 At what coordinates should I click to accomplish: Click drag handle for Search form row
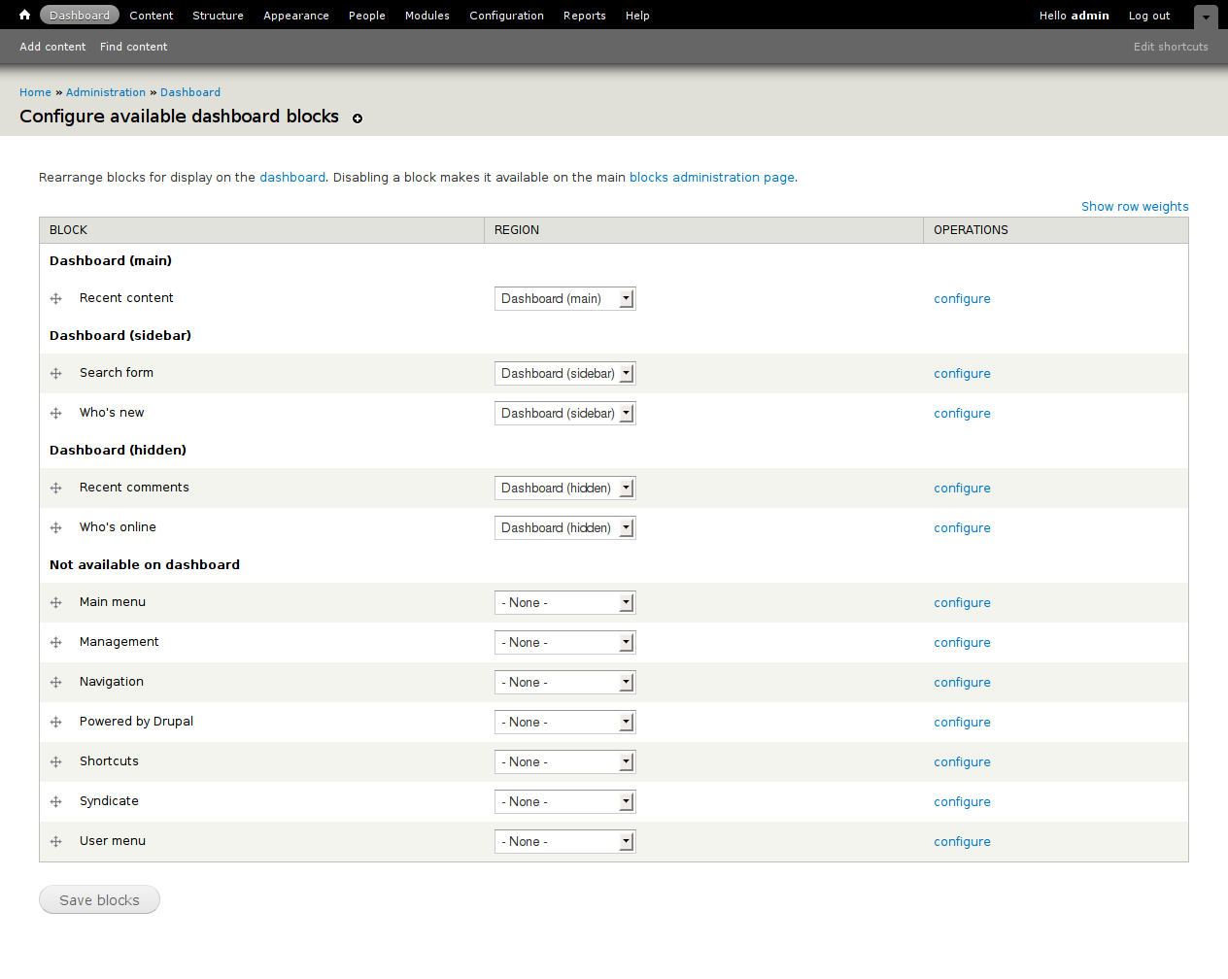pos(56,374)
